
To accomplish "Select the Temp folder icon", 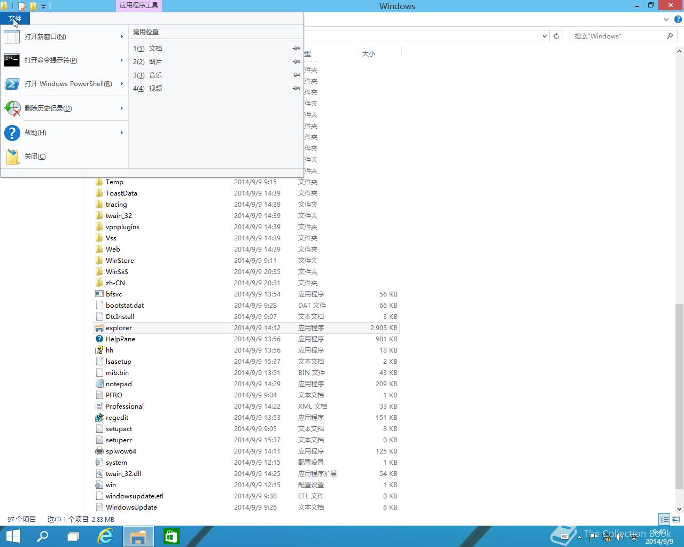I will point(99,182).
